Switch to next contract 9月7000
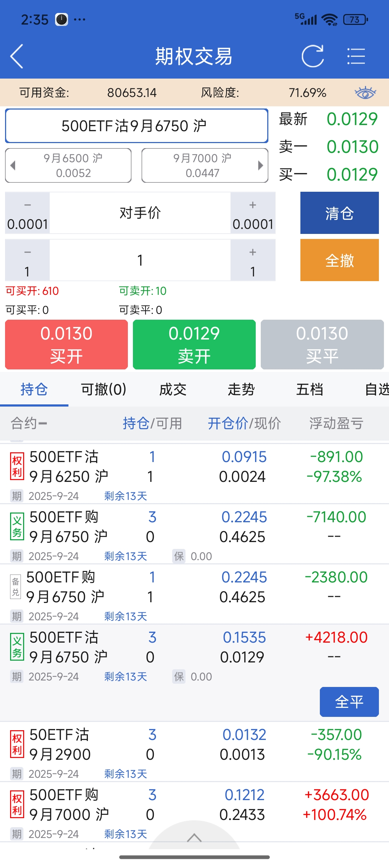The height and width of the screenshot is (865, 389). point(205,165)
